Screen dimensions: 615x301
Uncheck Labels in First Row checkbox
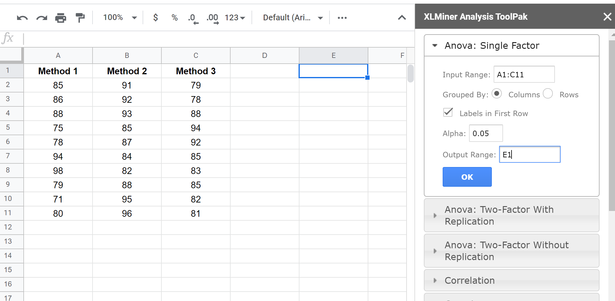448,112
